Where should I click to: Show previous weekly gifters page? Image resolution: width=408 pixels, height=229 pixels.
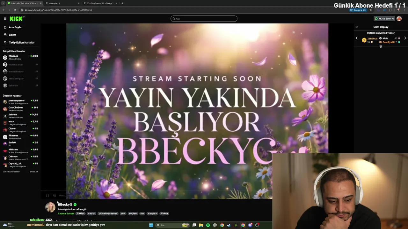357,38
